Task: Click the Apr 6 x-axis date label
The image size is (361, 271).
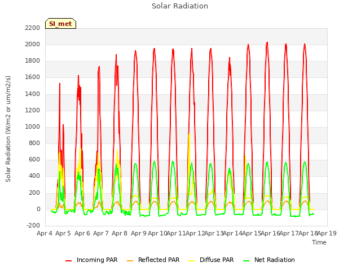Action: [x=82, y=233]
